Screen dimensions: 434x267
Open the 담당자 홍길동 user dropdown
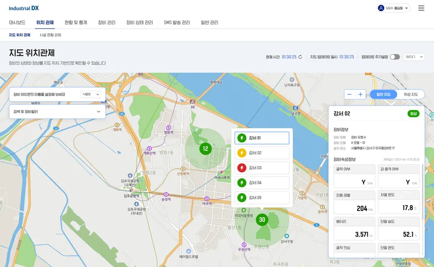coord(393,8)
